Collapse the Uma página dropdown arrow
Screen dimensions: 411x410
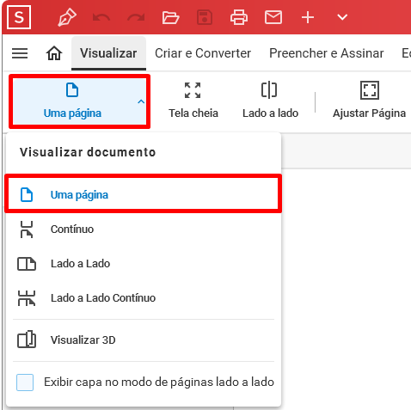click(x=141, y=101)
